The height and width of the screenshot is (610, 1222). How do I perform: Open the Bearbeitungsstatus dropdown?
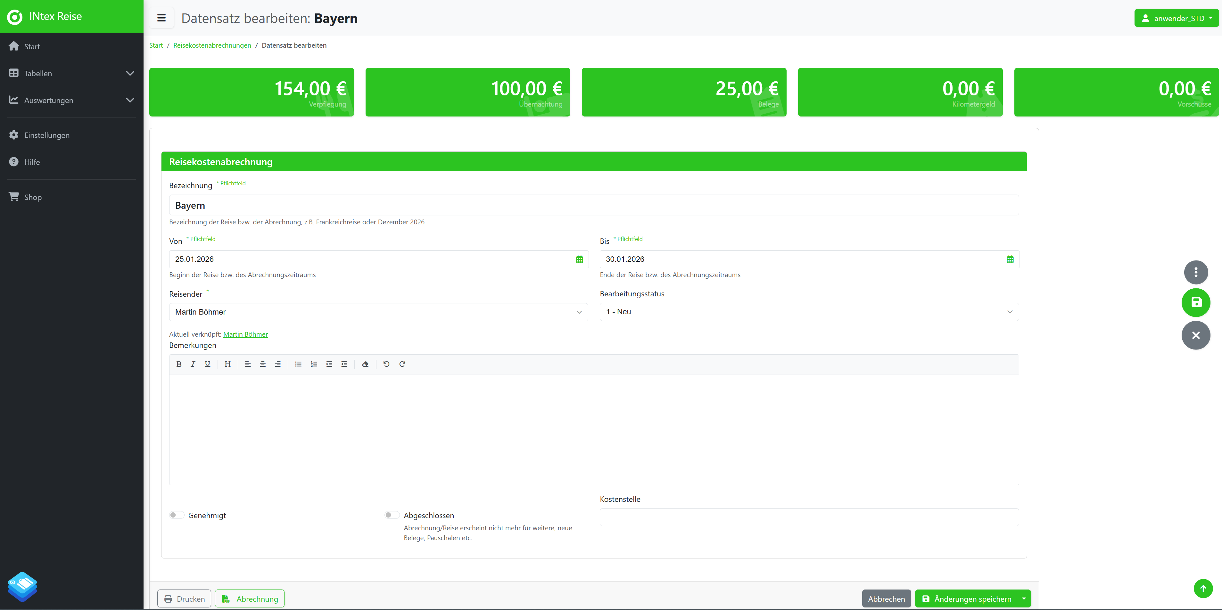click(809, 312)
